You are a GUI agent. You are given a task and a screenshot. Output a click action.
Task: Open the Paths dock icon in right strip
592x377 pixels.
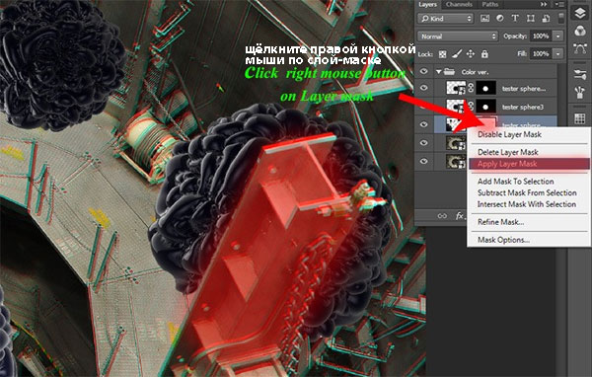pos(579,48)
